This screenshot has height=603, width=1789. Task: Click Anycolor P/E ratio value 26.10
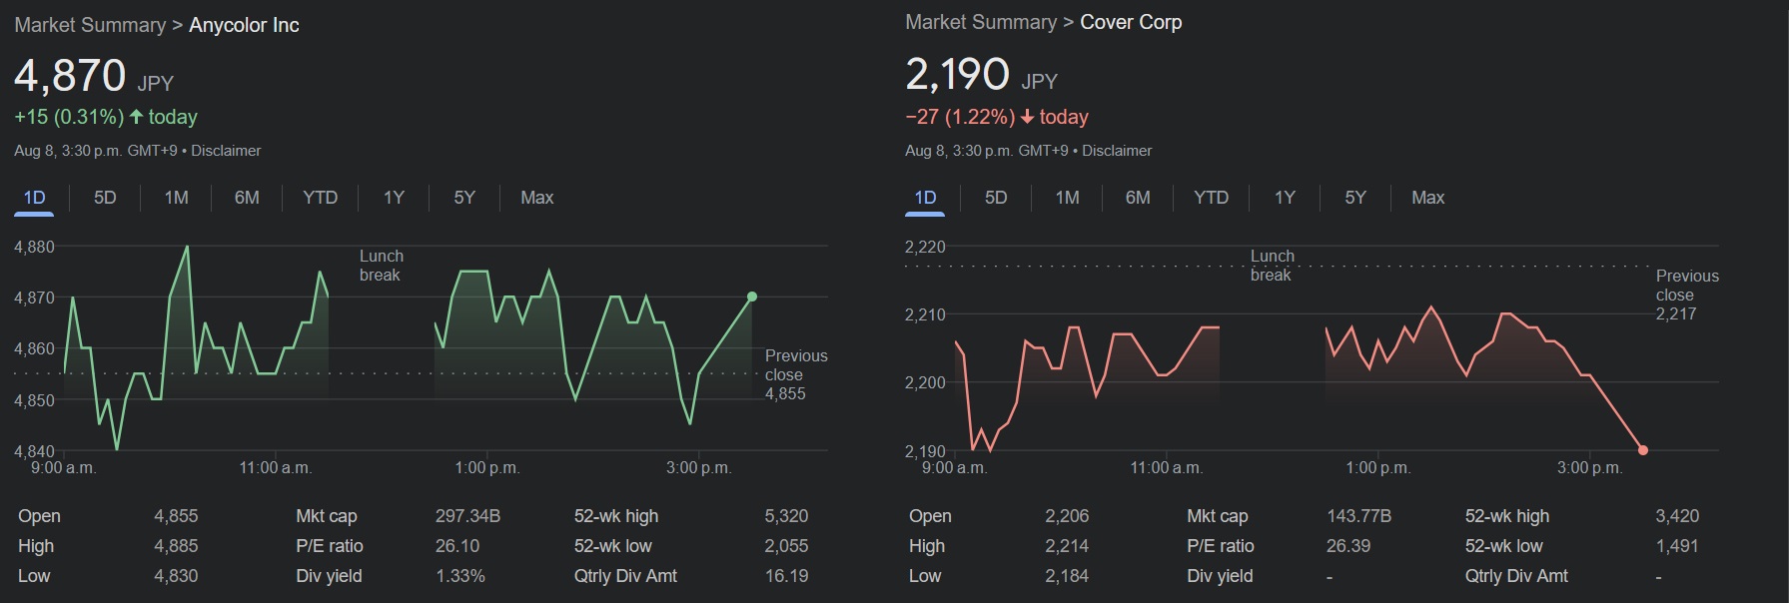coord(457,546)
